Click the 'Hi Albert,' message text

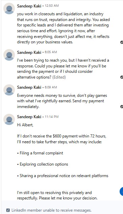click(x=25, y=125)
